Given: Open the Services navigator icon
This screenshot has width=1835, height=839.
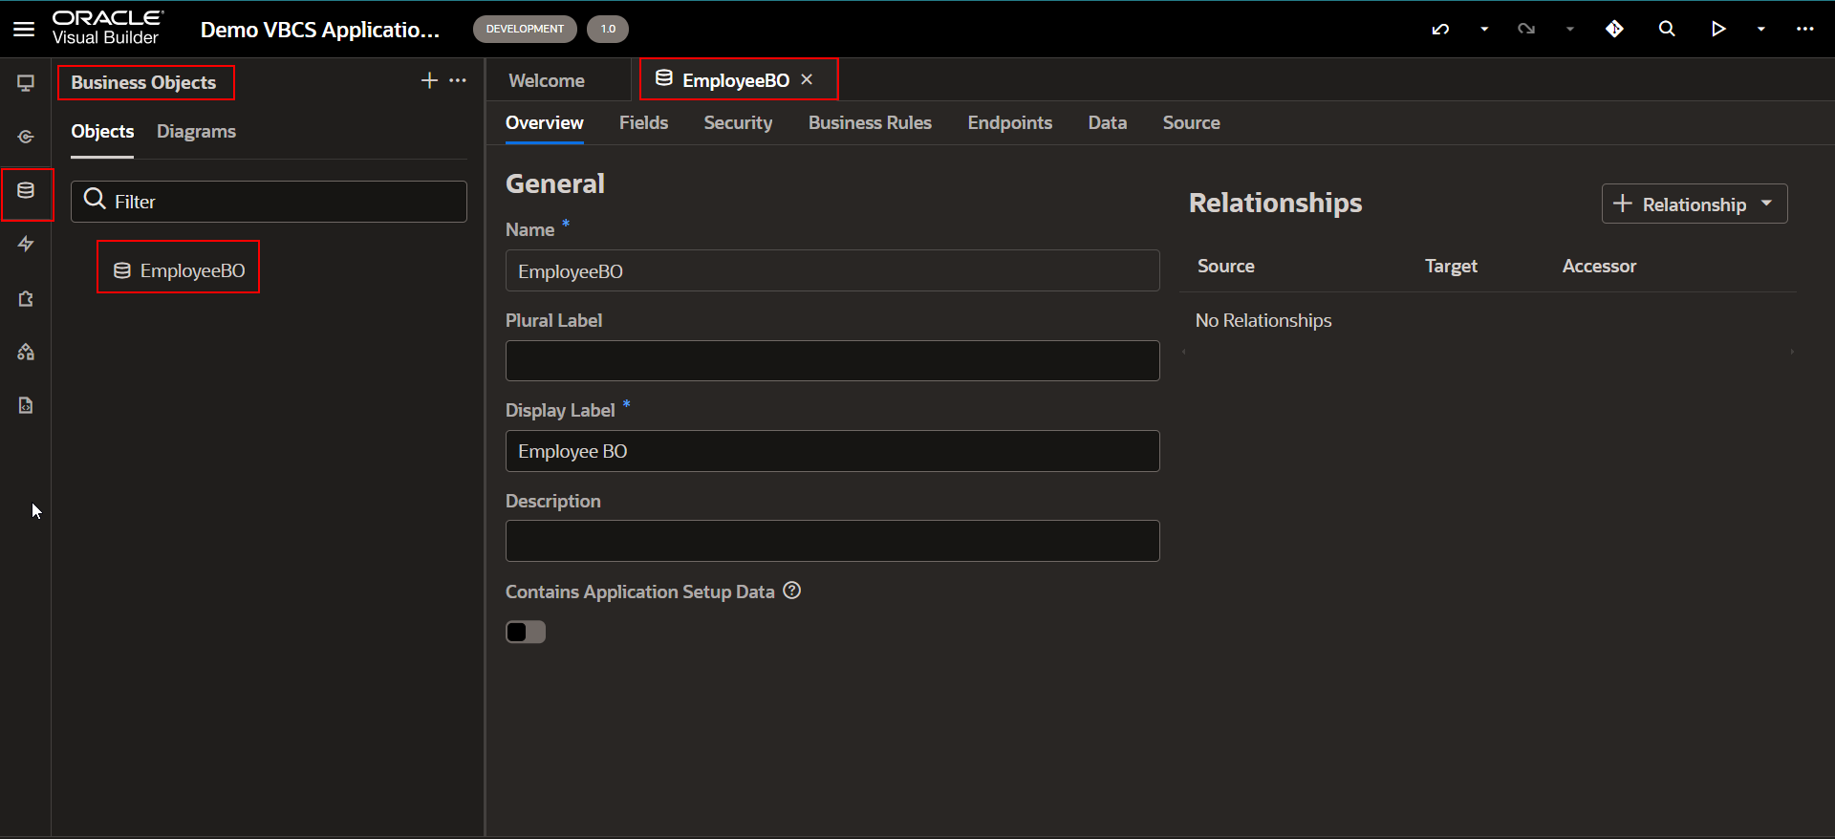Looking at the screenshot, I should (x=26, y=137).
